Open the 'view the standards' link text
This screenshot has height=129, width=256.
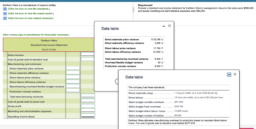29,9
